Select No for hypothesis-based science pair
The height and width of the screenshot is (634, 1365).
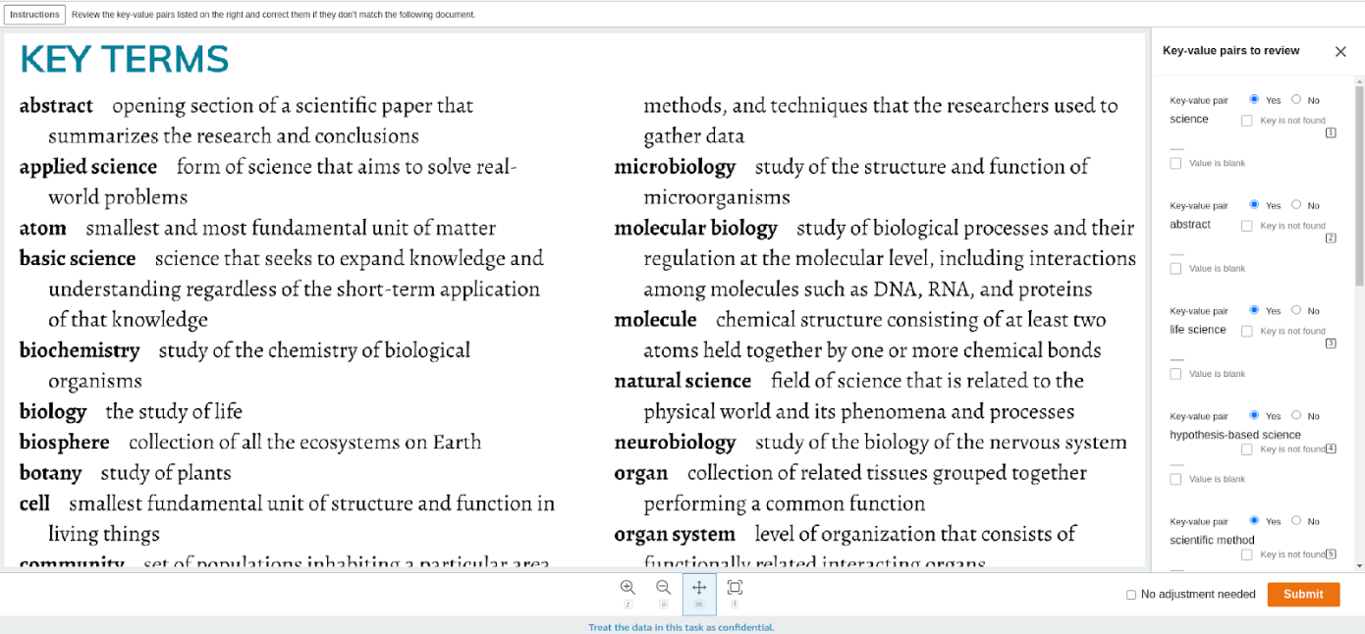1296,415
